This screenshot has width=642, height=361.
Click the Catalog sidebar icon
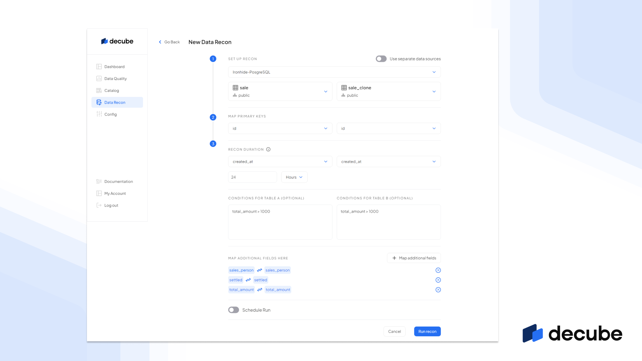99,91
